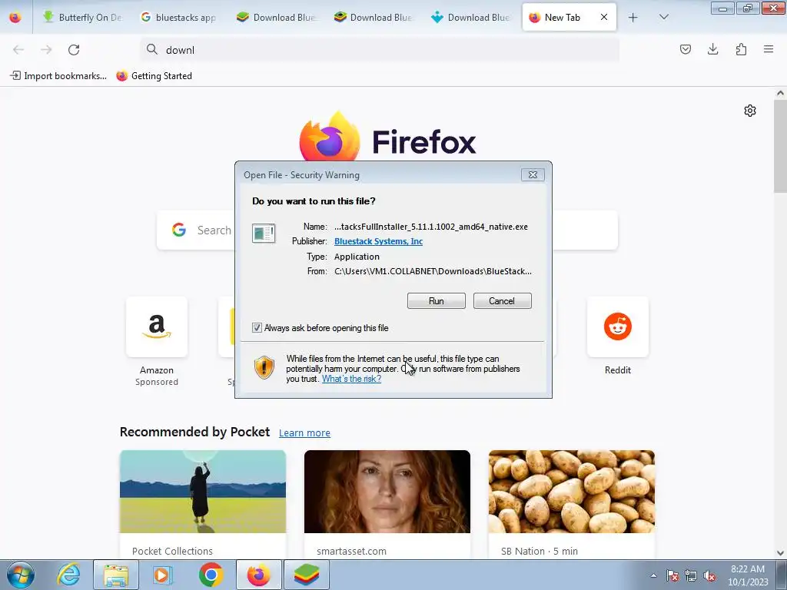
Task: Click the taskbar clock showing 8:22 AM
Action: (x=748, y=575)
